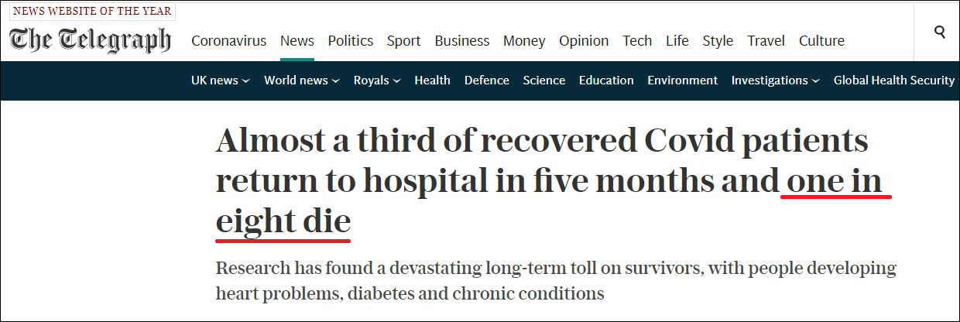Open the Tech section

pos(637,41)
